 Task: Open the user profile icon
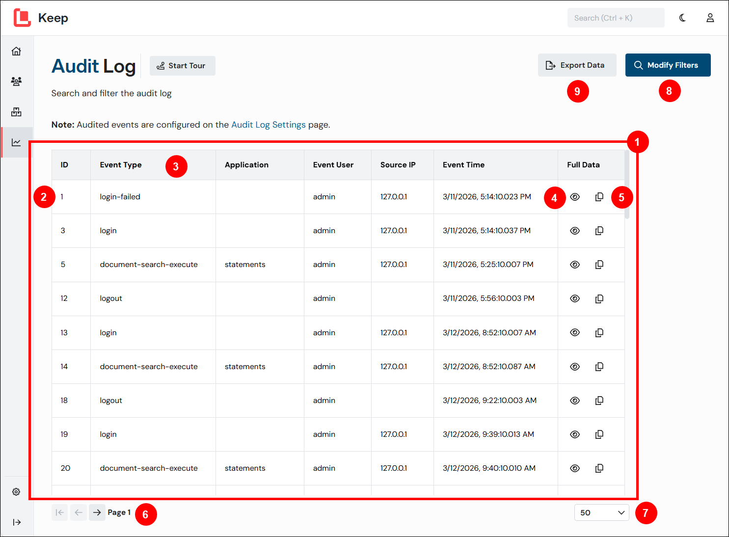710,18
